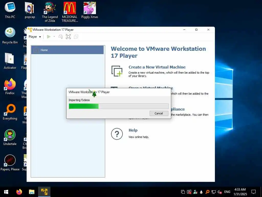Maximize the VMware Workstation window

tap(196, 30)
